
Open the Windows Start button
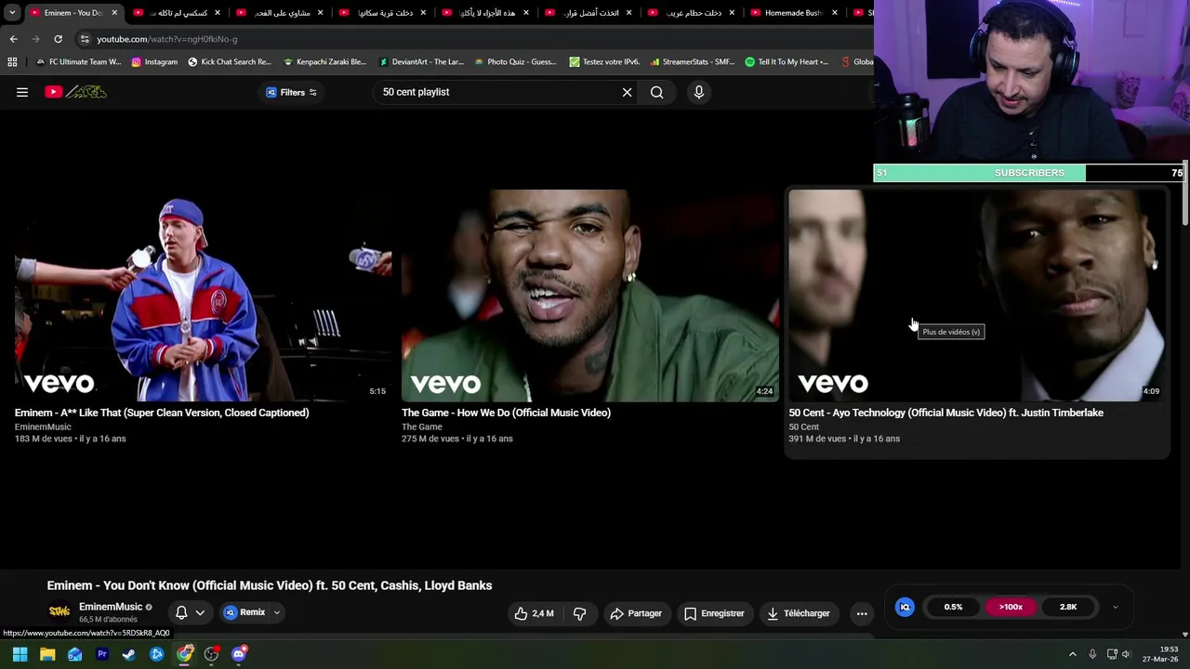(20, 654)
